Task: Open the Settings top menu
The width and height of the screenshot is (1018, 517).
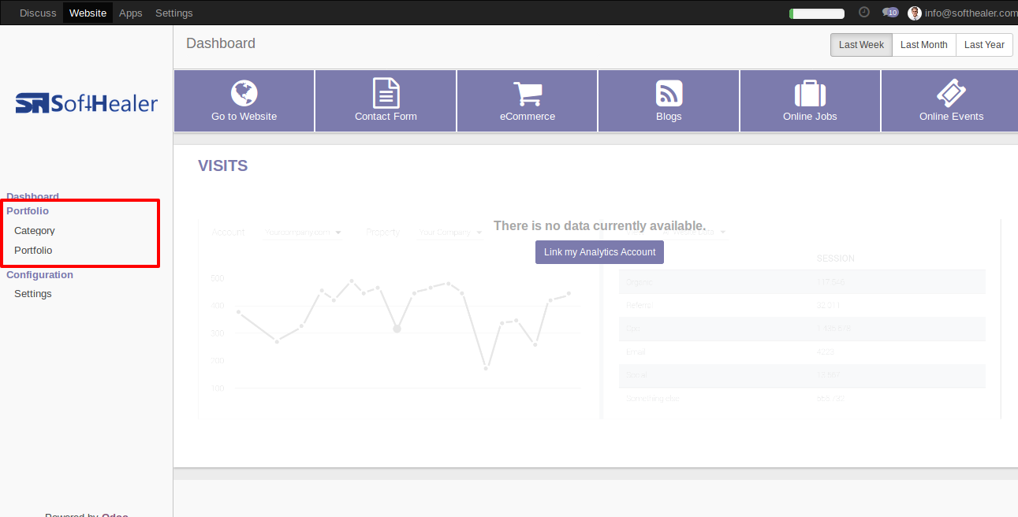Action: 174,13
